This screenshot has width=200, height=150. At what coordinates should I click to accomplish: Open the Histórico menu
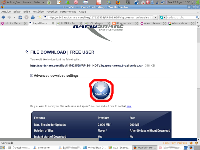coord(38,11)
